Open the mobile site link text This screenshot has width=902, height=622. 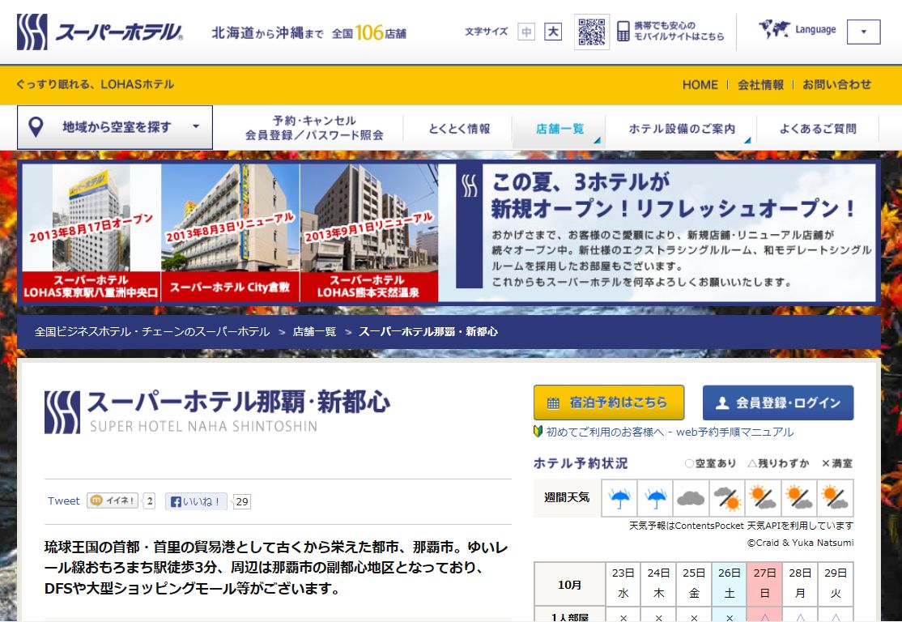click(x=679, y=31)
